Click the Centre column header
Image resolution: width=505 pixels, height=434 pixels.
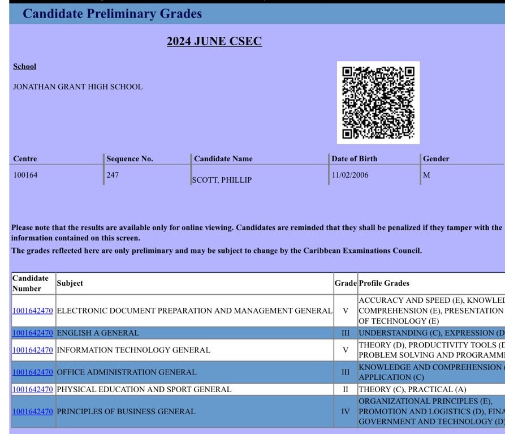(x=25, y=158)
